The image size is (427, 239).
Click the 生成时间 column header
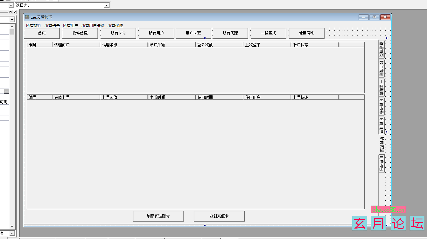pyautogui.click(x=171, y=97)
